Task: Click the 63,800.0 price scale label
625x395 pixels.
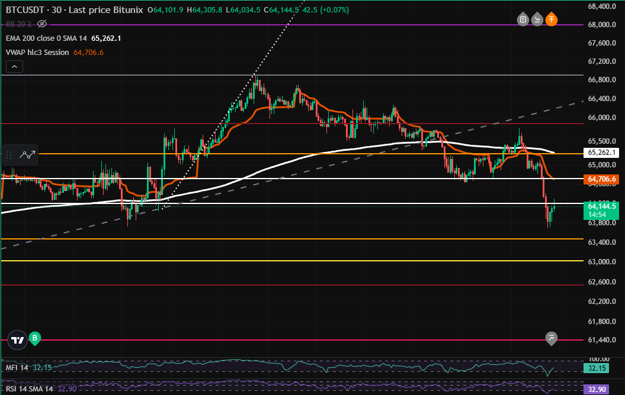Action: [x=602, y=223]
